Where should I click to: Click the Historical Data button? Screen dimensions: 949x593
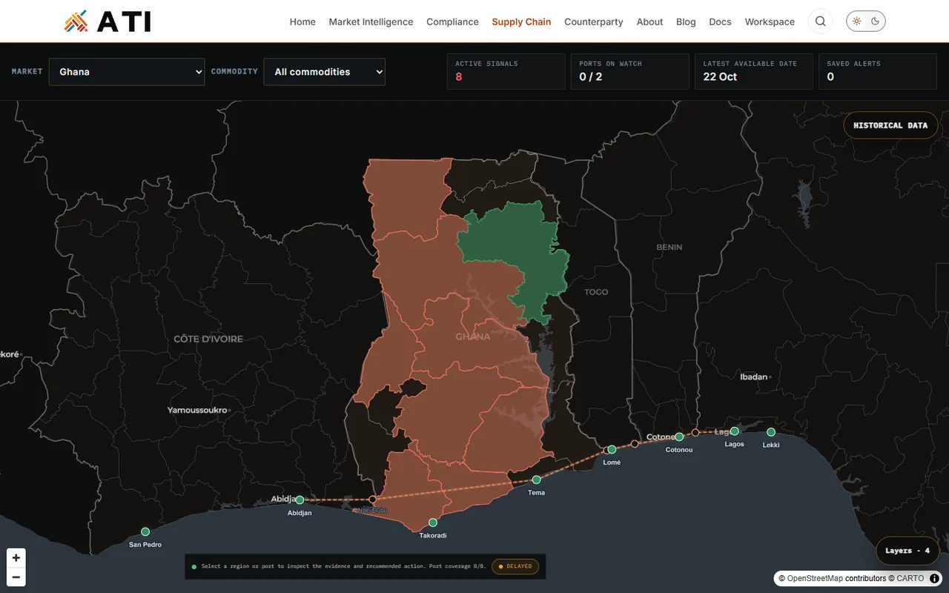point(890,125)
